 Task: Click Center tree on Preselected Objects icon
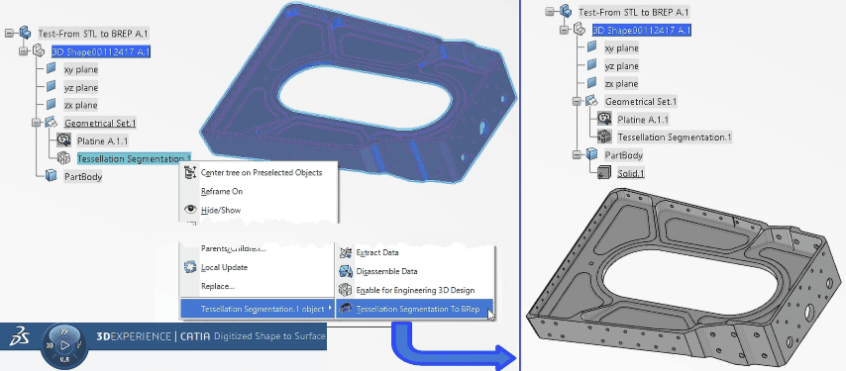[x=190, y=172]
